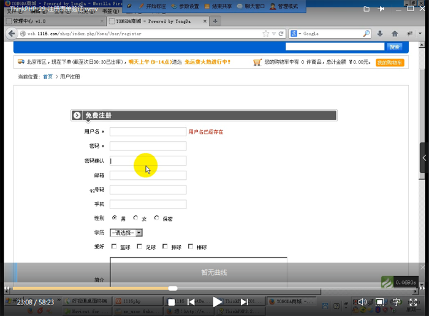Open the 聊天窗口 chat window
This screenshot has height=316, width=429.
[251, 6]
